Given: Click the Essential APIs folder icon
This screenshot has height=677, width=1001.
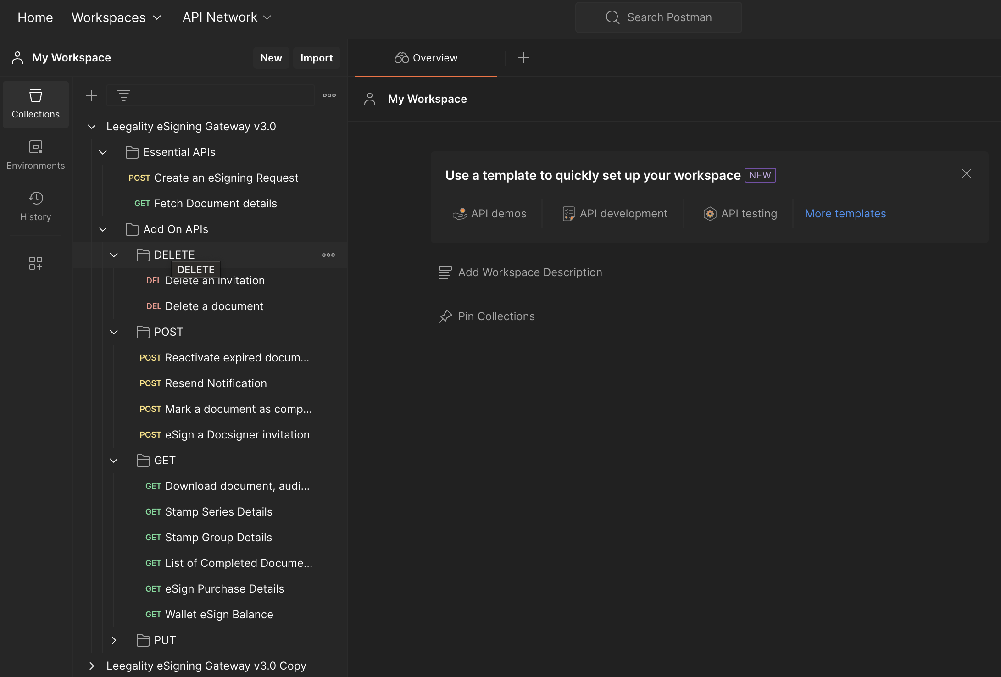Looking at the screenshot, I should [132, 152].
